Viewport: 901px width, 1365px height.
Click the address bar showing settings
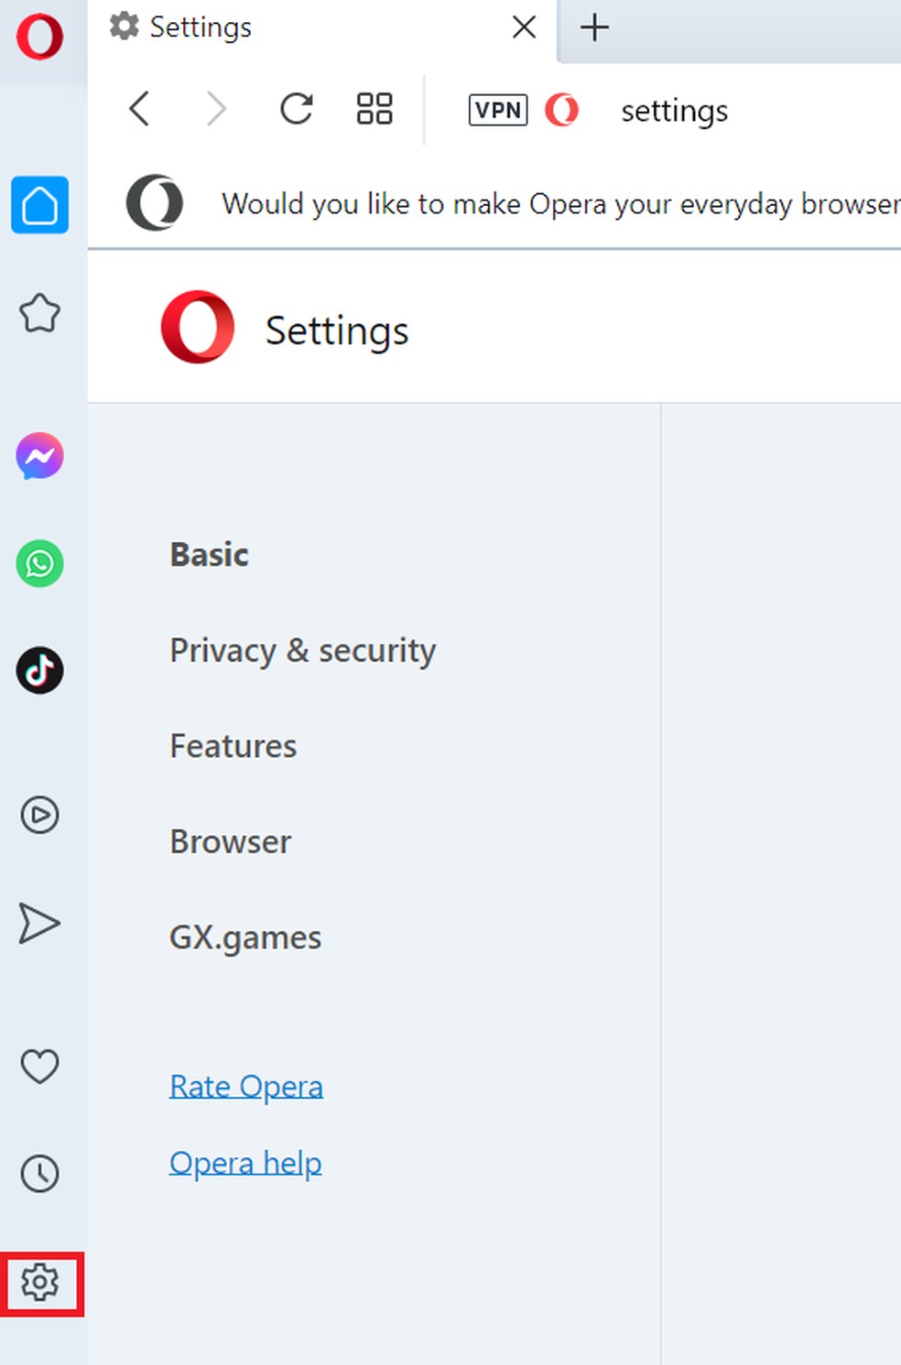[x=674, y=110]
